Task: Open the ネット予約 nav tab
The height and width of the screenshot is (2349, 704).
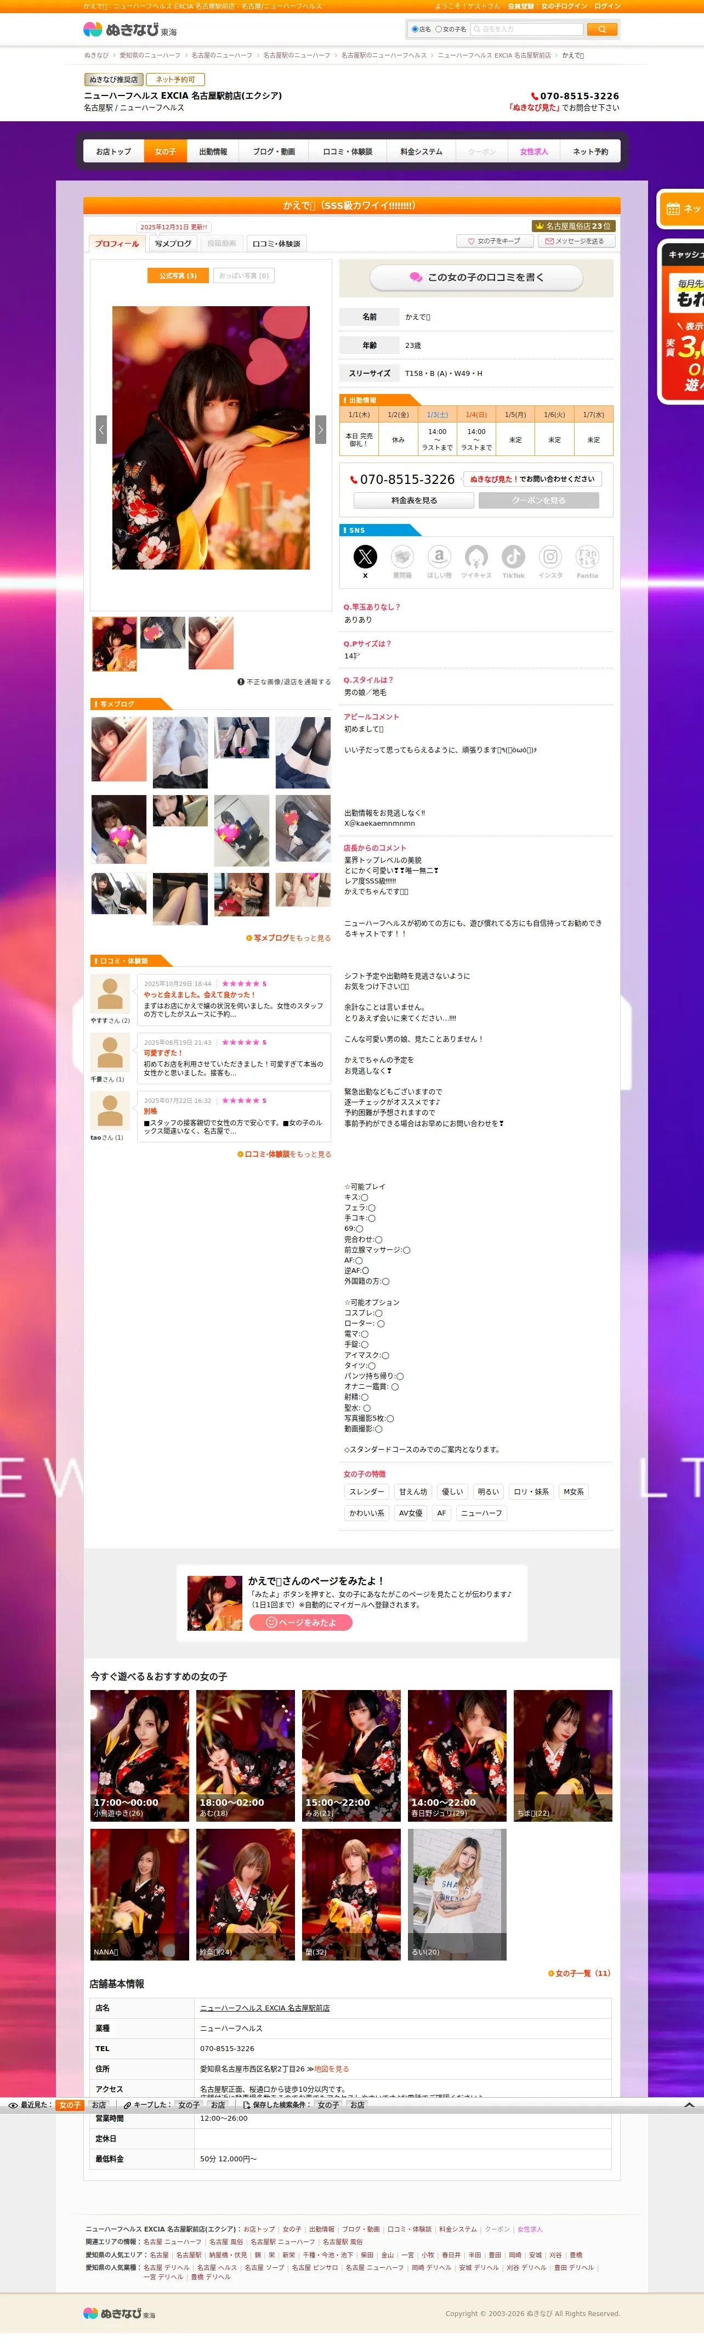Action: click(590, 151)
